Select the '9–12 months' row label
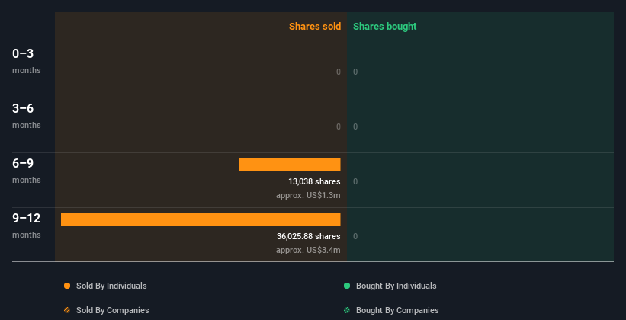The width and height of the screenshot is (626, 320). (x=27, y=226)
